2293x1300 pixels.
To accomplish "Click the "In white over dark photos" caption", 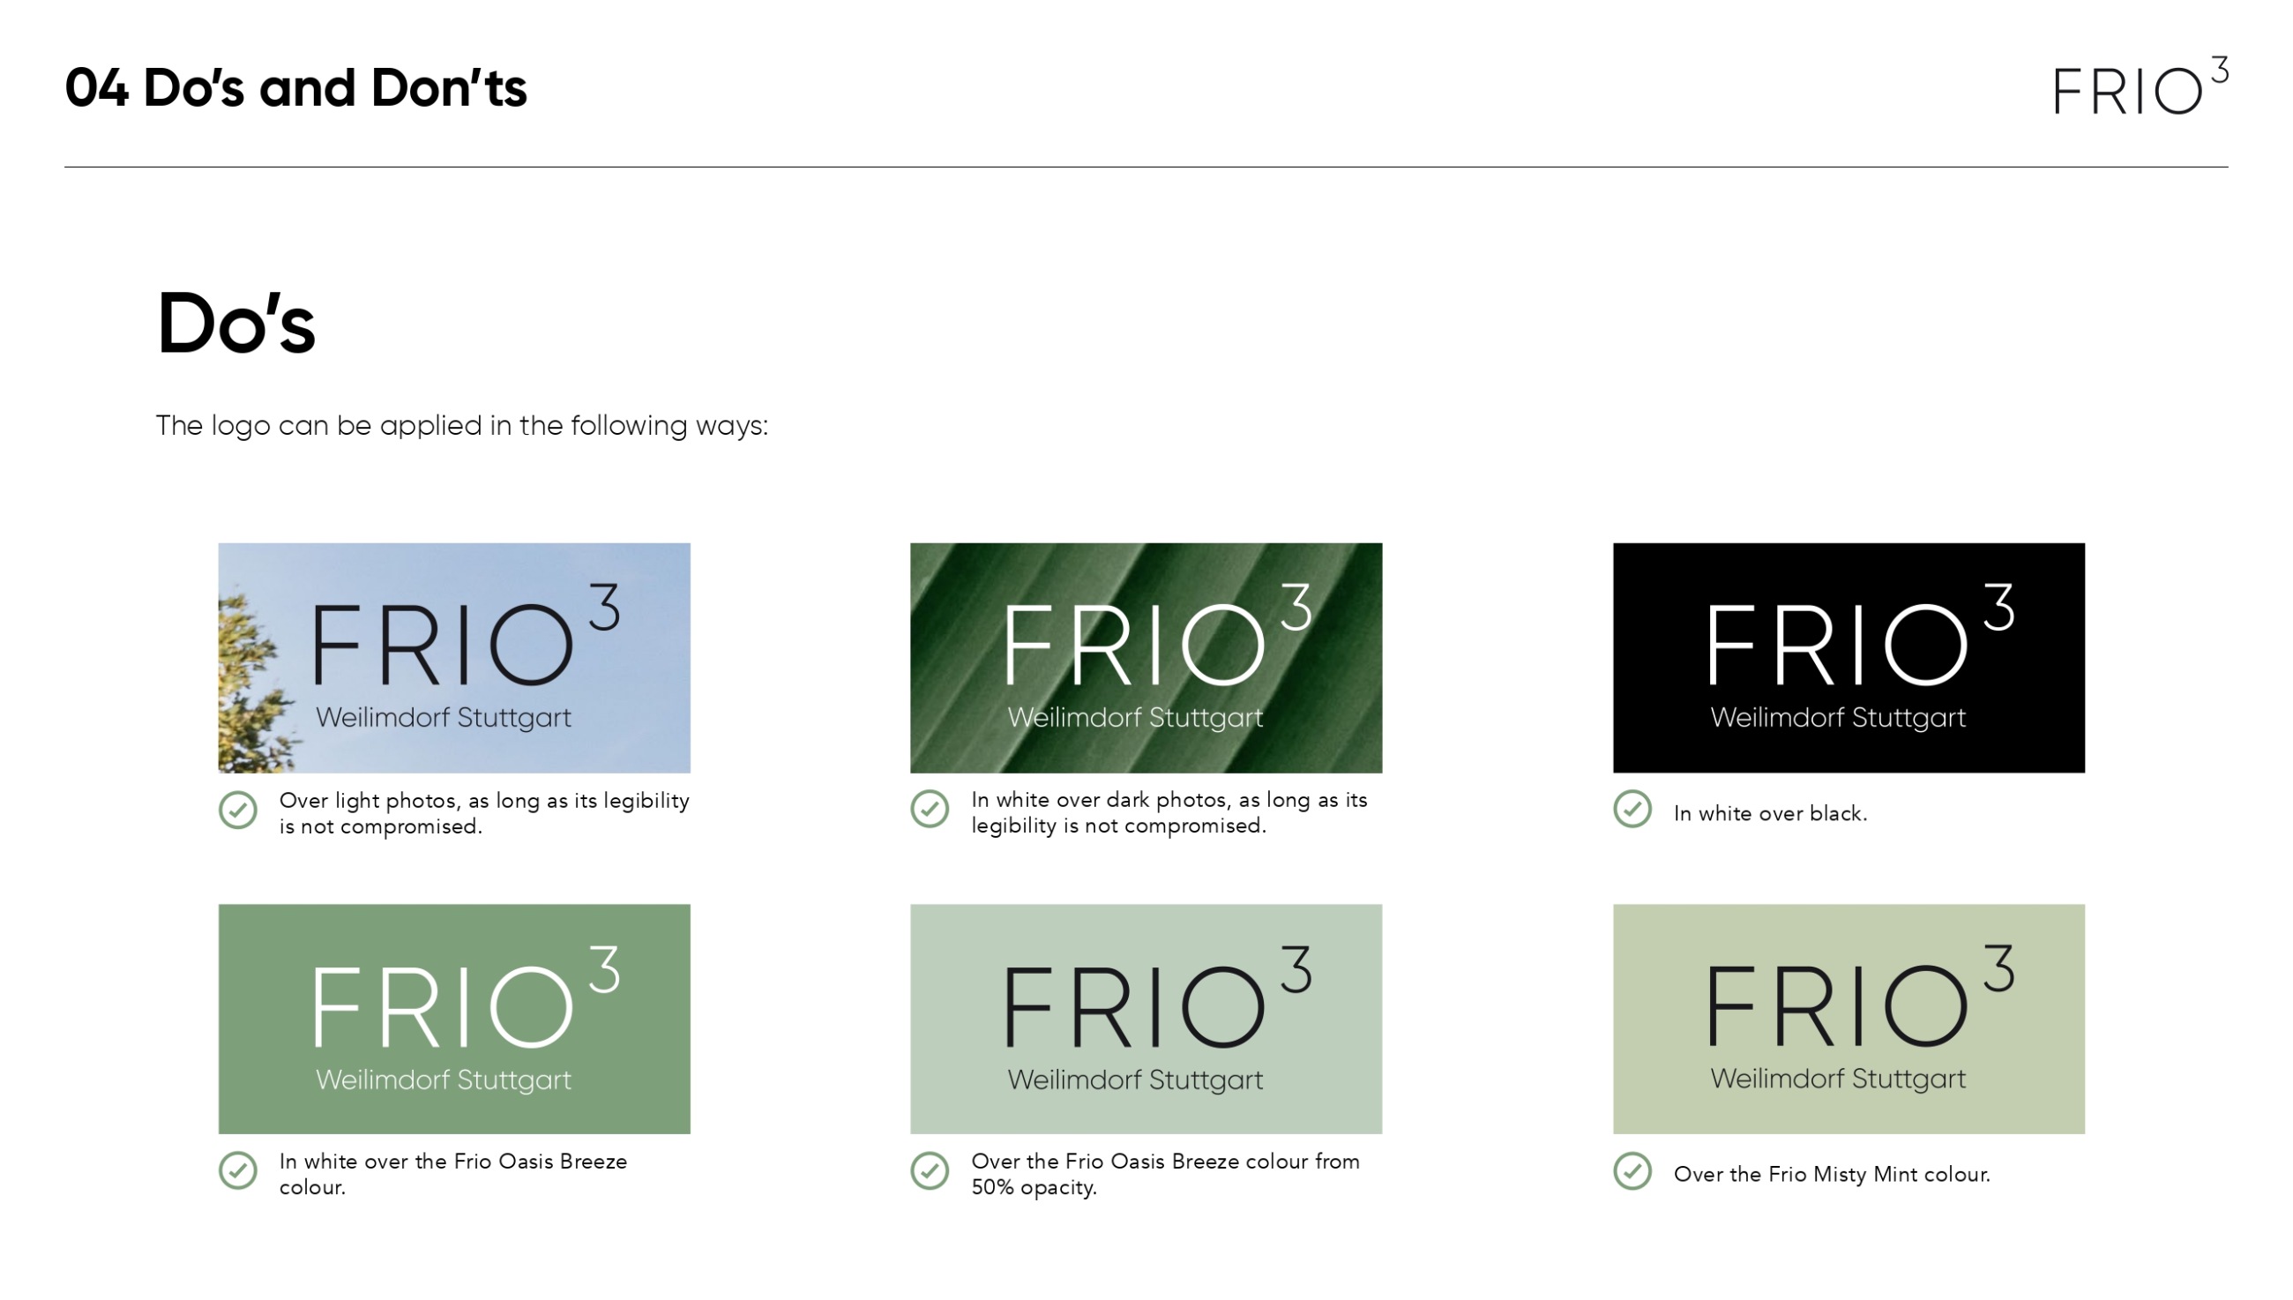I will tap(1169, 812).
